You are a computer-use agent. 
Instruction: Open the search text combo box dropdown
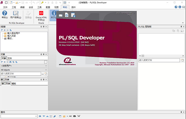click(36, 116)
